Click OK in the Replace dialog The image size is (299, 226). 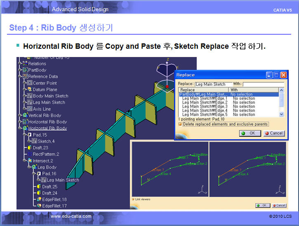coord(249,133)
